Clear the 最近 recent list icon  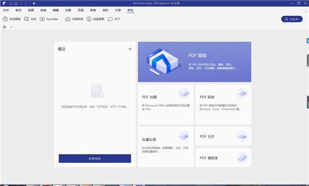[130, 49]
